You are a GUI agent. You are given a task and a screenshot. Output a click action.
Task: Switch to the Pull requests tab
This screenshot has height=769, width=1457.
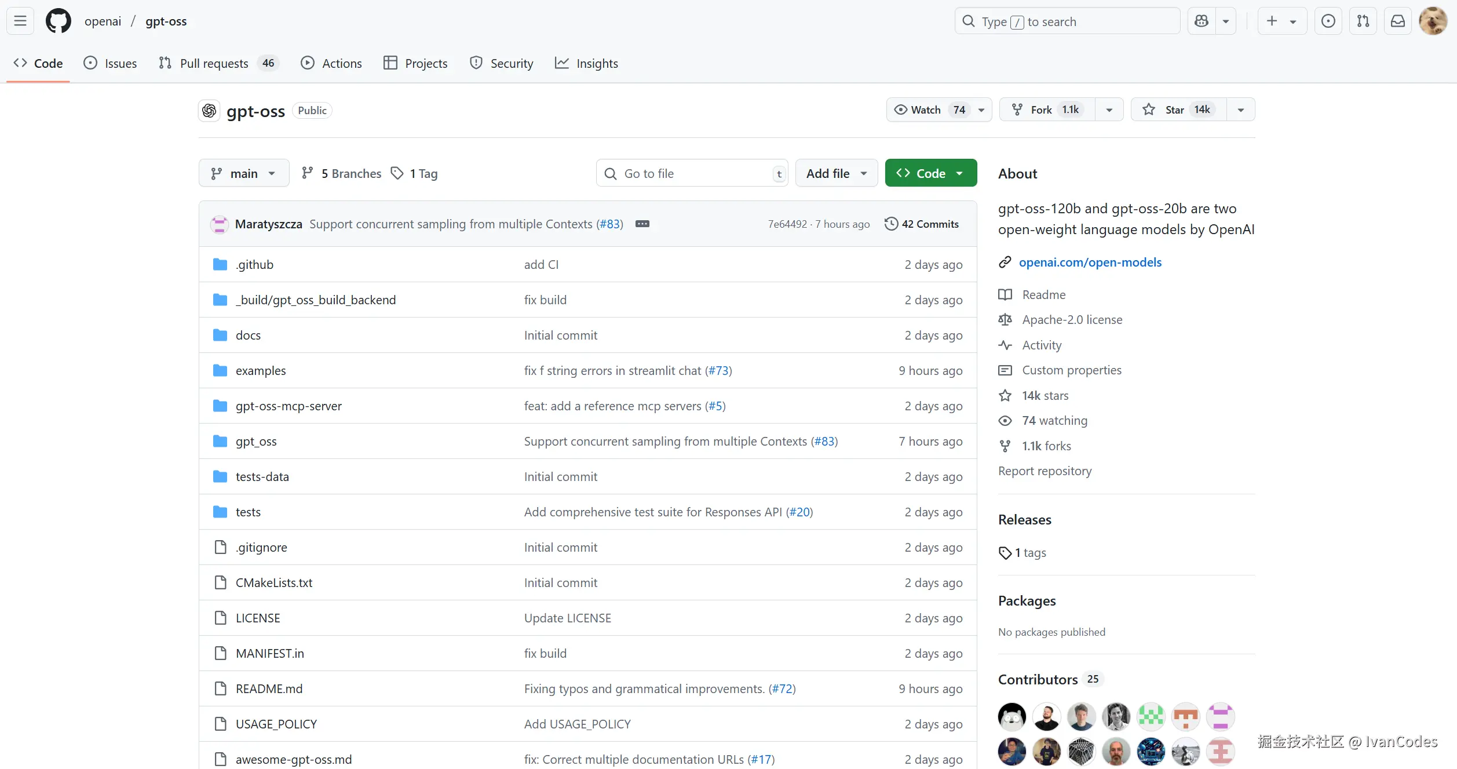[x=214, y=63]
